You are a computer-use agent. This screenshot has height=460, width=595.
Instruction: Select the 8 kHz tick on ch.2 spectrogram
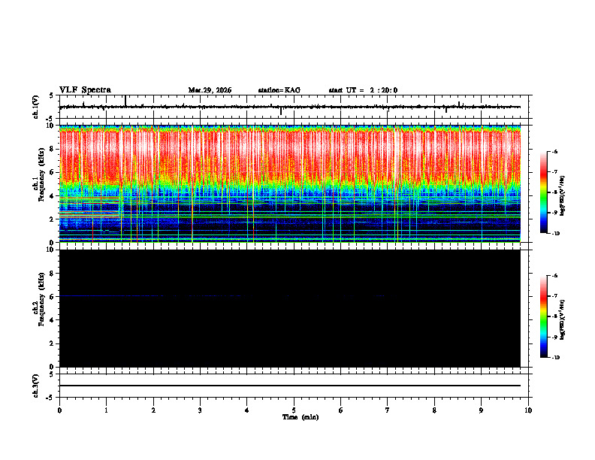tap(53, 274)
